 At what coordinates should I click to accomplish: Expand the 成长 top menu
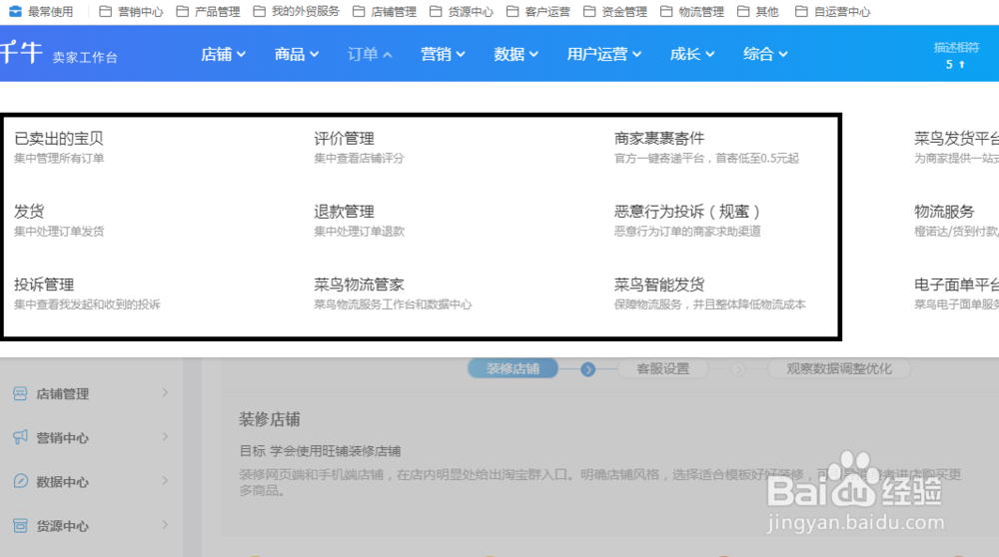point(692,54)
